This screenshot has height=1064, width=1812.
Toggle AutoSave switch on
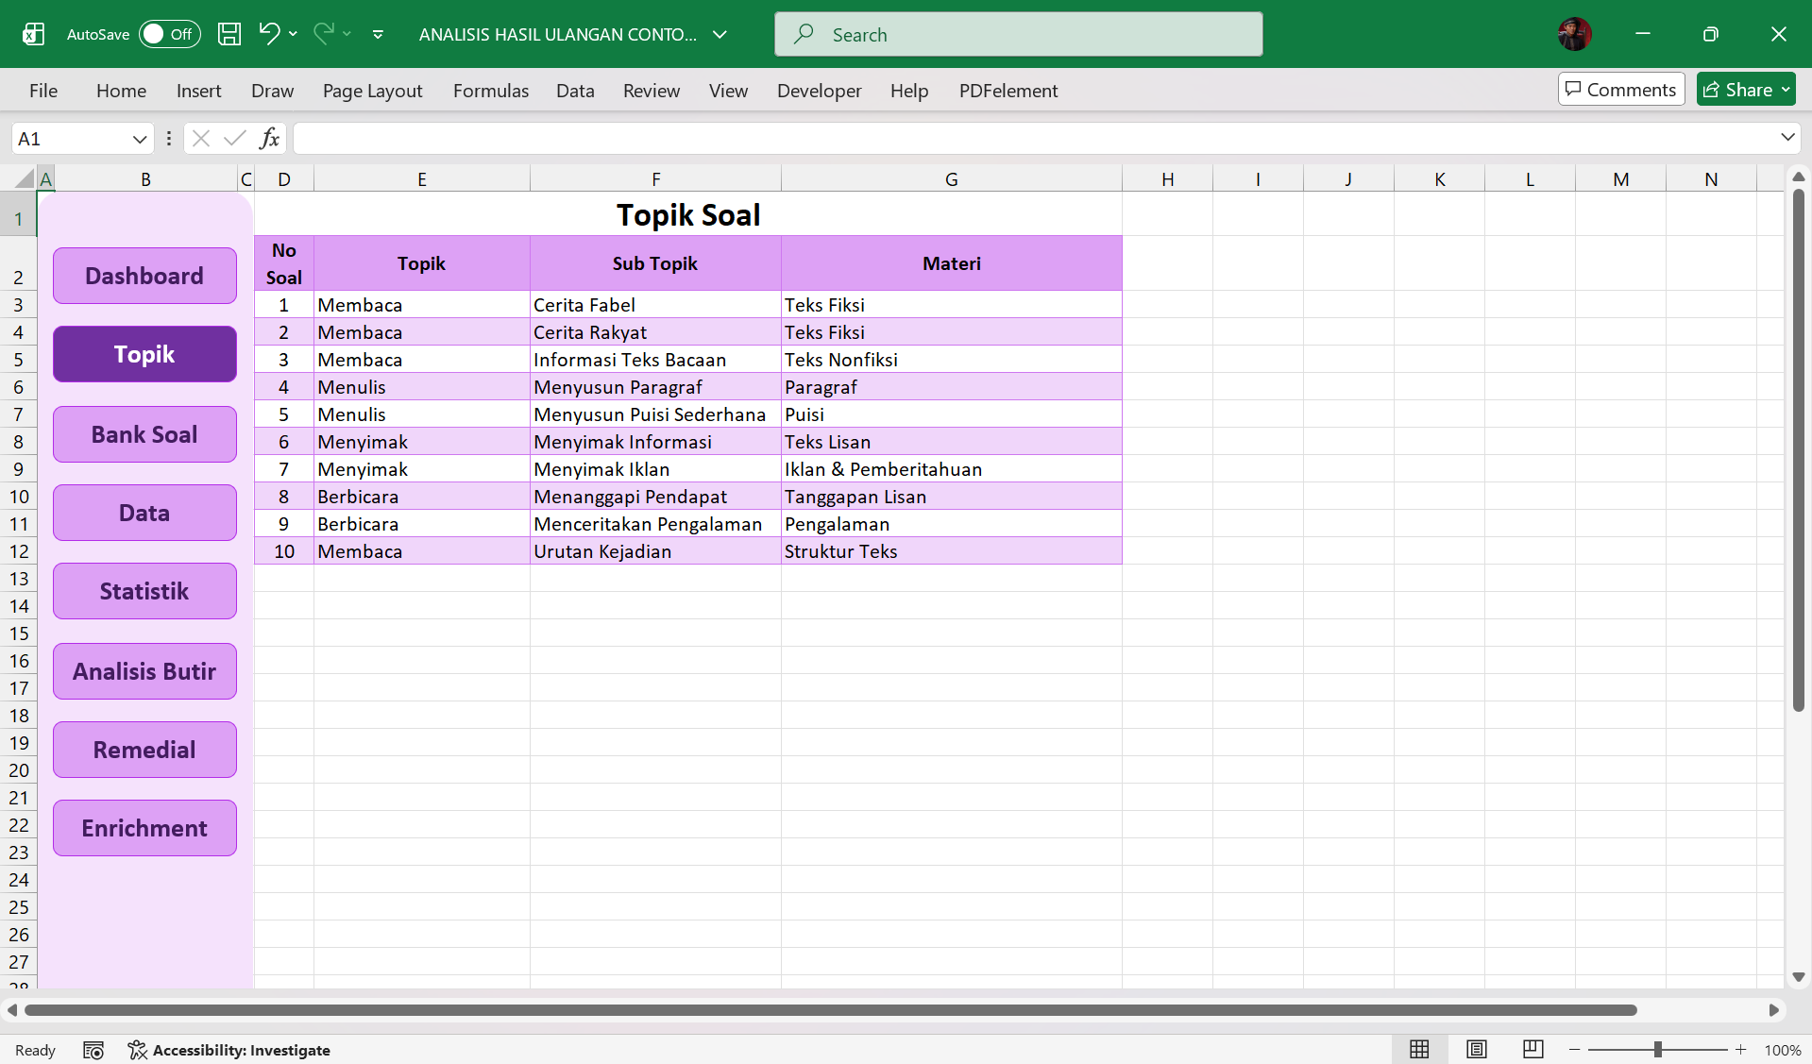pyautogui.click(x=169, y=34)
